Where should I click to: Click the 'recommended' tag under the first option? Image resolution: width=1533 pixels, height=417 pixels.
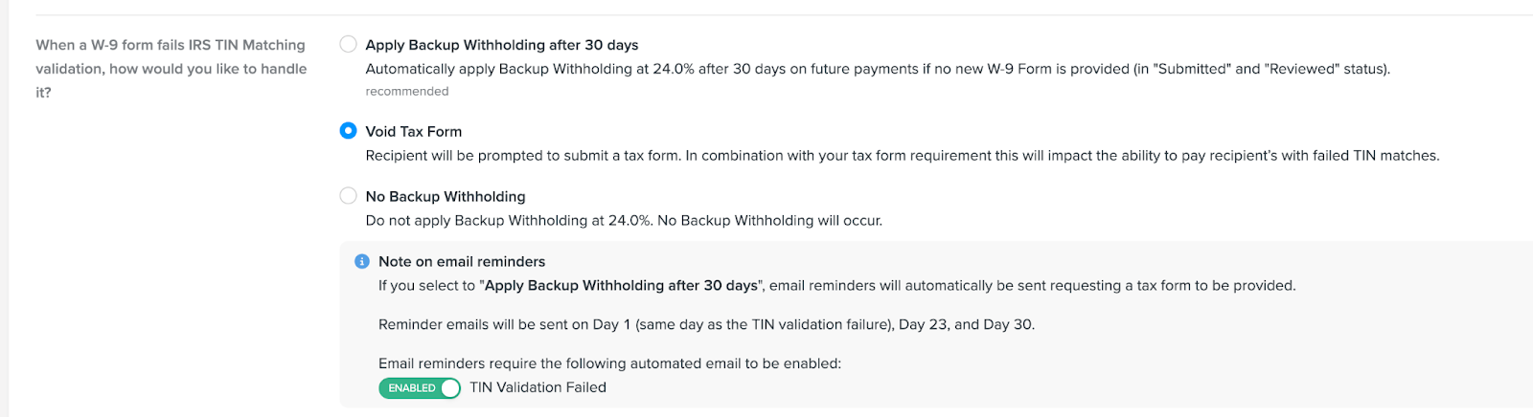(407, 91)
